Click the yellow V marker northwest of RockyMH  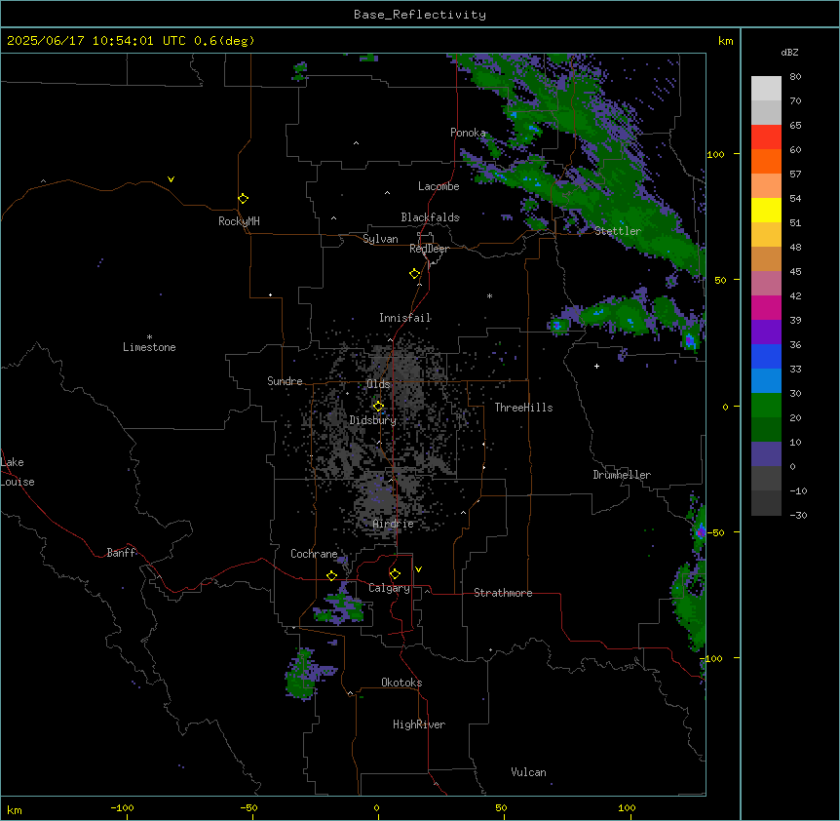click(171, 179)
